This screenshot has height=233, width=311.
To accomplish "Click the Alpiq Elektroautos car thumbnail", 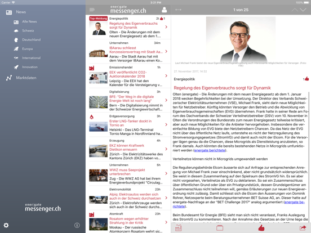I will coord(99,200).
